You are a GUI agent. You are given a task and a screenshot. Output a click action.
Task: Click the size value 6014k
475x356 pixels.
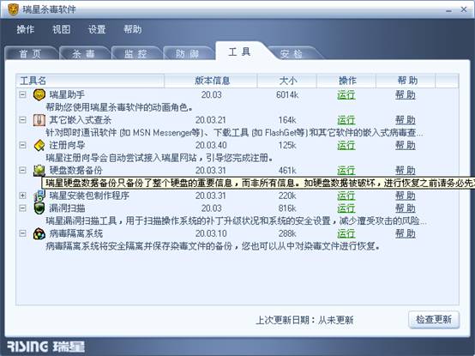coord(287,95)
